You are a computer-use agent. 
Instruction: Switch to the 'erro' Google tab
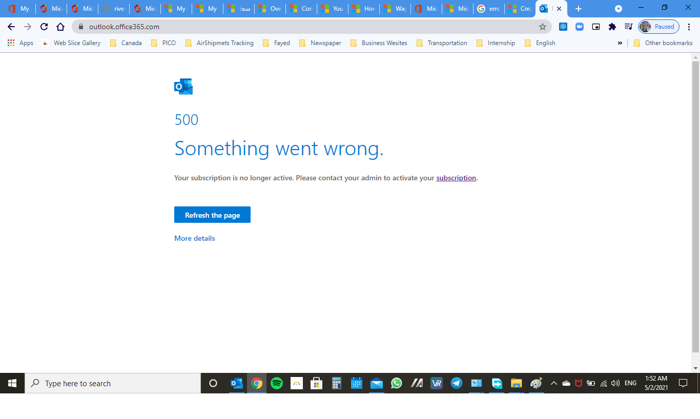[489, 9]
